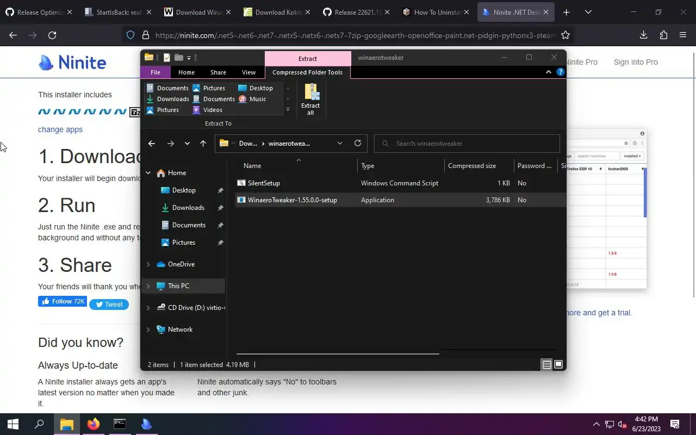Click the Twitter Tweet button
The image size is (696, 435).
coord(109,304)
